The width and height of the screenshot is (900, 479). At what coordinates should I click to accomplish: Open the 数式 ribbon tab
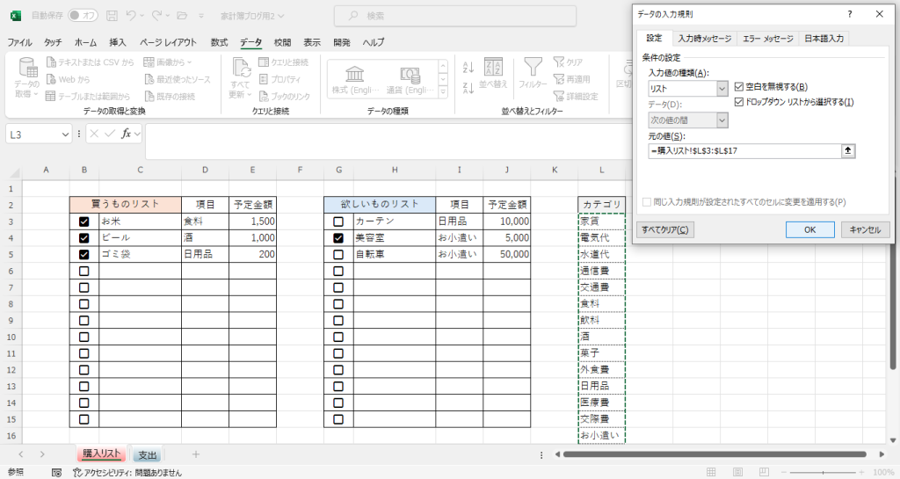pos(219,42)
